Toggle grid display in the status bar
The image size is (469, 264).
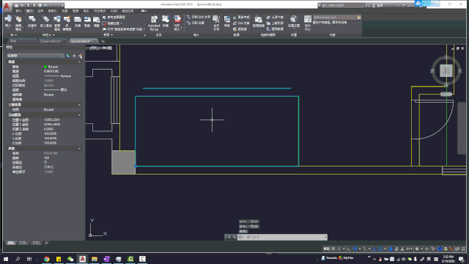point(333,249)
